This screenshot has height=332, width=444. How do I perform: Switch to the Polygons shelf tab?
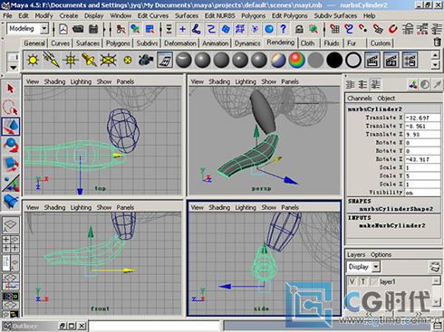118,43
